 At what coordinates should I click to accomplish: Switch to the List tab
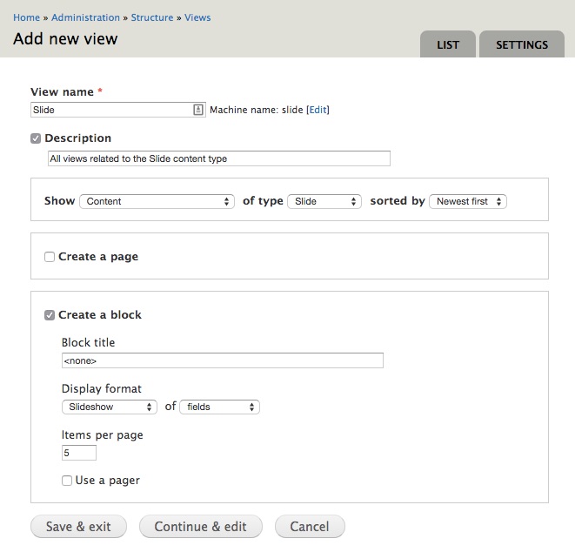pyautogui.click(x=448, y=45)
